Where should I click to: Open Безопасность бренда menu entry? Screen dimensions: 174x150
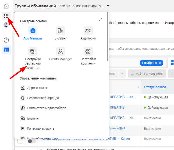pyautogui.click(x=39, y=98)
